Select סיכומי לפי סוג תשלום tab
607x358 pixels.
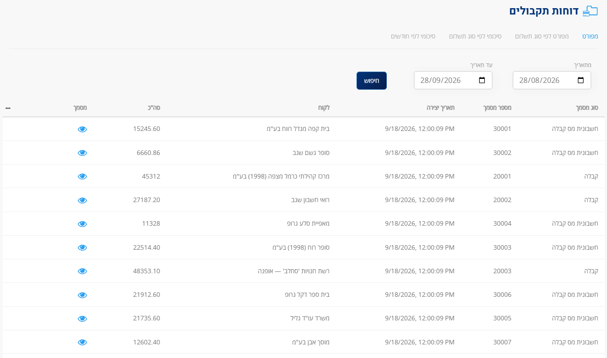(x=475, y=36)
